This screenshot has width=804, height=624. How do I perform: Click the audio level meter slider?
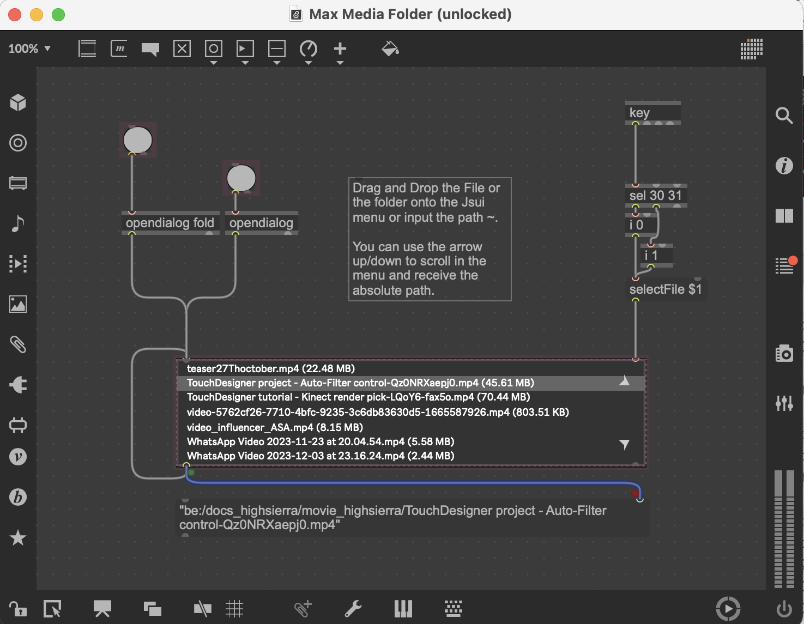coord(784,529)
